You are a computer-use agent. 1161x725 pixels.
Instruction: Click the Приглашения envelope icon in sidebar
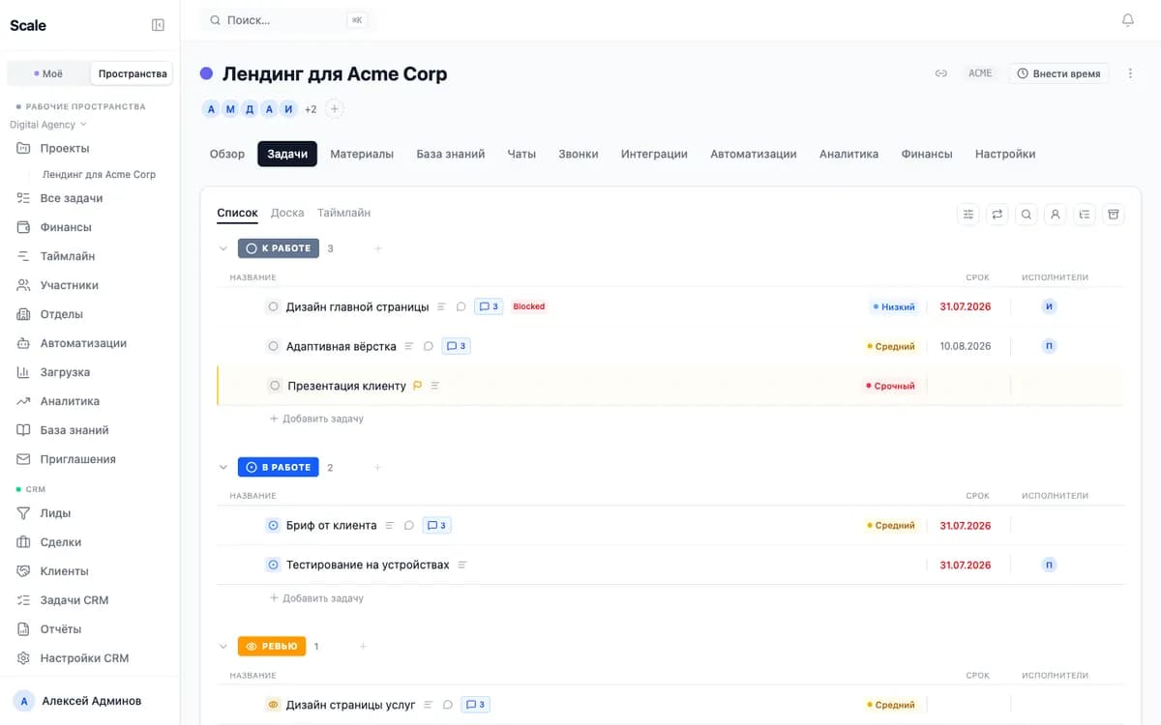coord(23,459)
